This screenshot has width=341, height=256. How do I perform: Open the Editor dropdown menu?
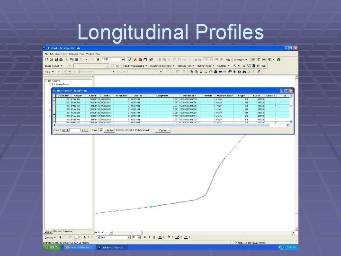pos(49,72)
